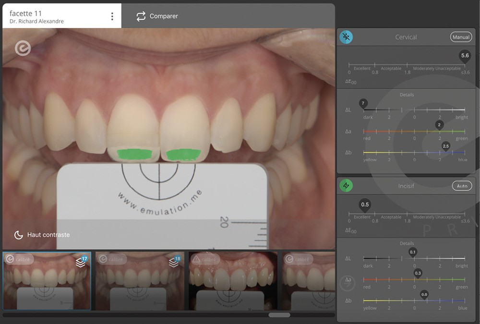The width and height of the screenshot is (480, 324).
Task: Click the blue Cervical flash-off icon
Action: (346, 37)
